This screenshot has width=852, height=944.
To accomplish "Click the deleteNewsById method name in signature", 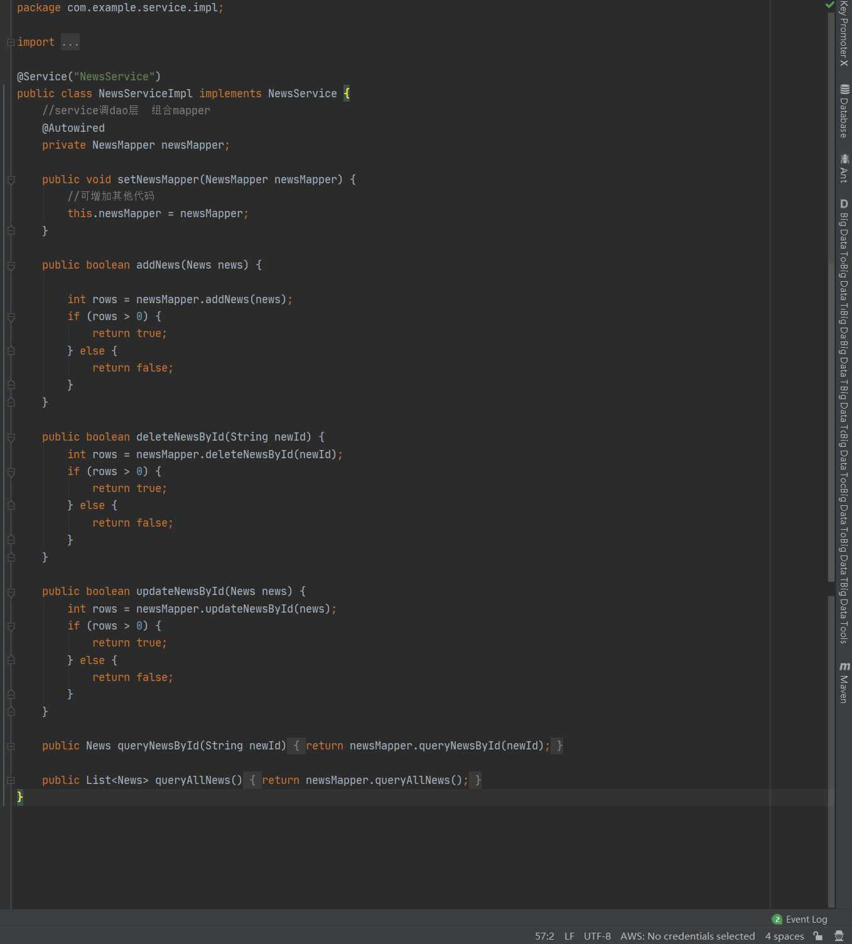I will [x=180, y=437].
